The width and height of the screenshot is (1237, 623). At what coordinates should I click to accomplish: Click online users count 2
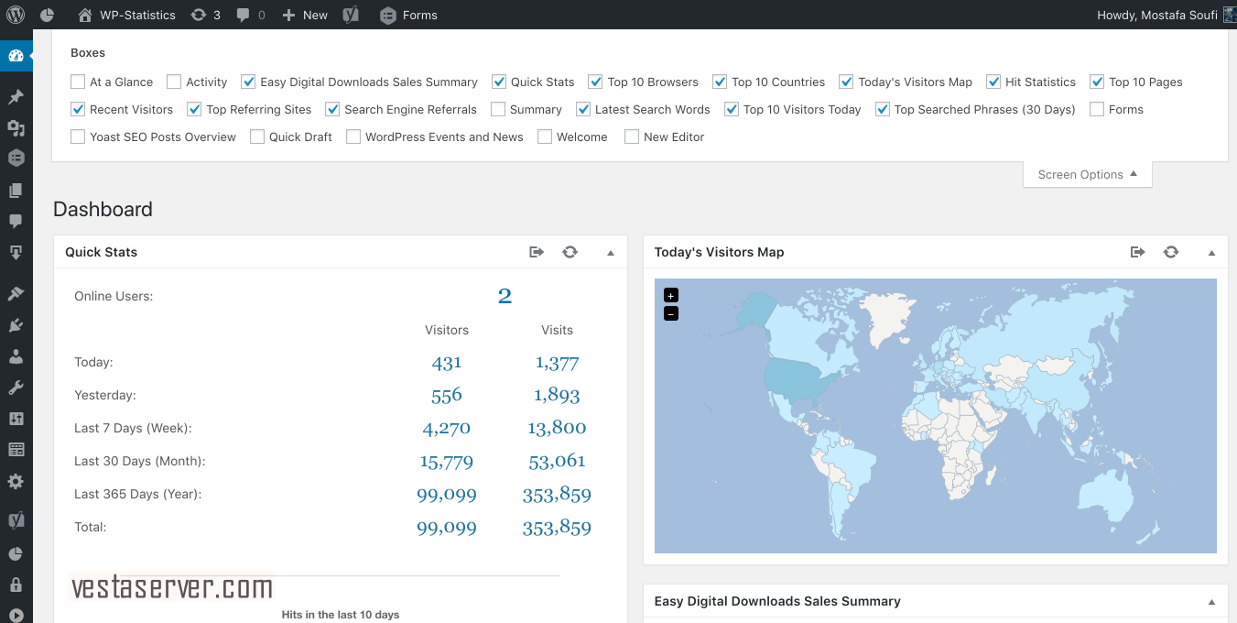point(505,296)
